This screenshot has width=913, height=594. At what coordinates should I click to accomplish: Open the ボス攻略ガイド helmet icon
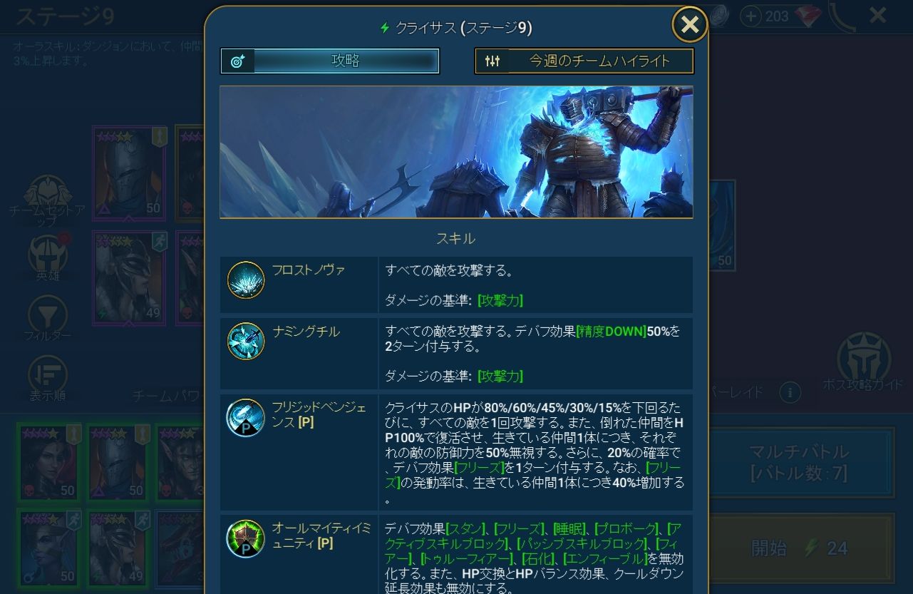(863, 356)
